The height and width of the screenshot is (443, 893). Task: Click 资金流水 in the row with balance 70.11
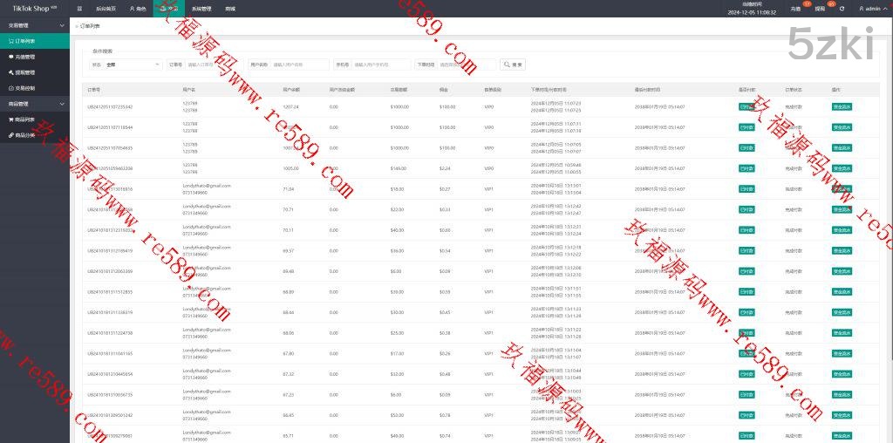coord(842,230)
